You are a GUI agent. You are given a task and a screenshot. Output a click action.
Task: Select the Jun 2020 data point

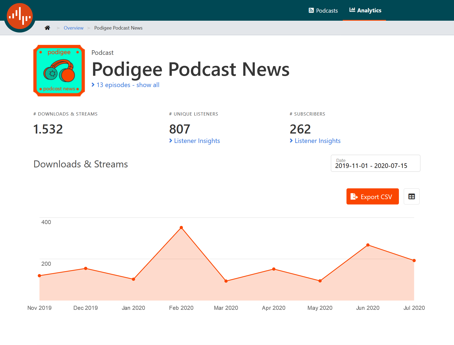pos(368,245)
